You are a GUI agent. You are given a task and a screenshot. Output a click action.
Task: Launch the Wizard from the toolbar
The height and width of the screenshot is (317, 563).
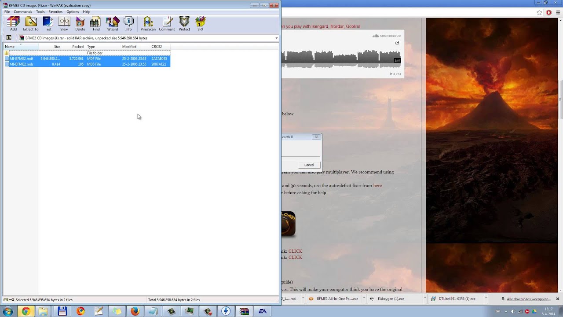pyautogui.click(x=113, y=24)
